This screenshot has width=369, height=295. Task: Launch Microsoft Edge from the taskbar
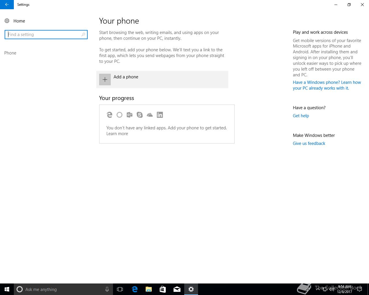[x=135, y=289]
